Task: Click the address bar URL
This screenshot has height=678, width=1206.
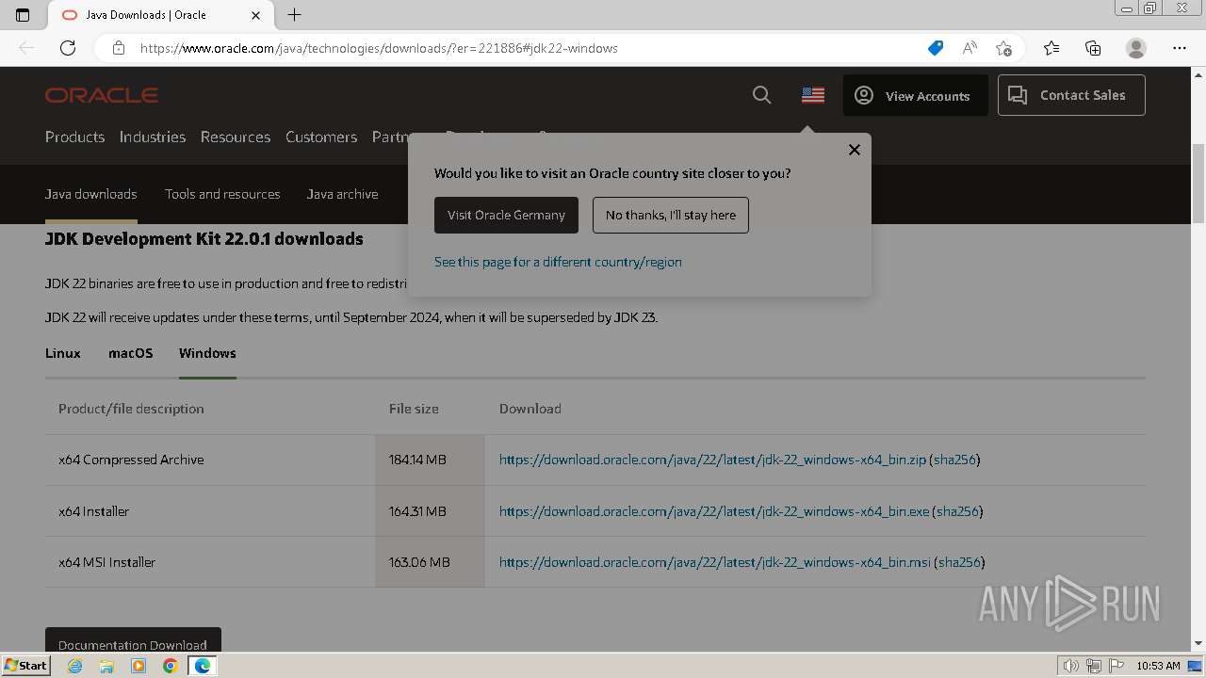Action: (379, 48)
